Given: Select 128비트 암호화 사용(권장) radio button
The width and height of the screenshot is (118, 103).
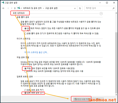Looking at the screenshot, I should [x=25, y=69].
